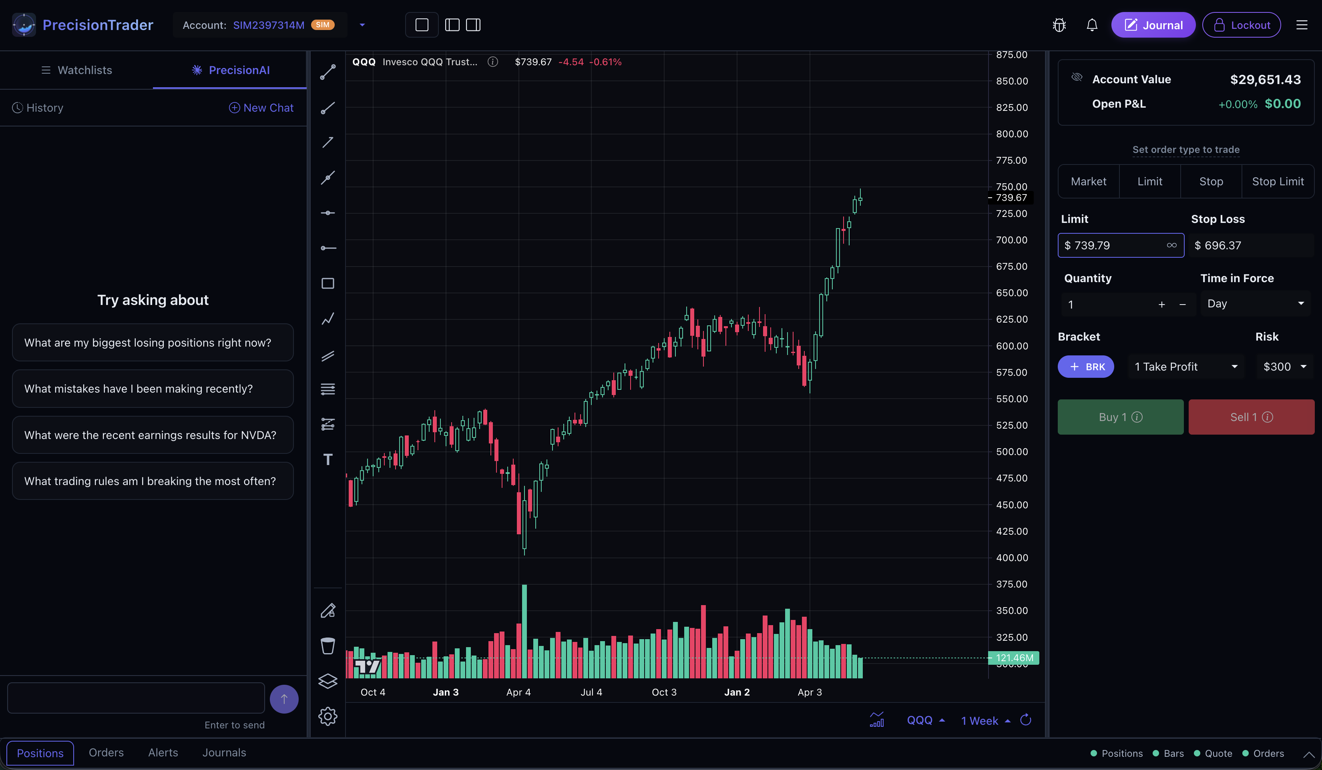The width and height of the screenshot is (1322, 770).
Task: Ask about biggest losing positions
Action: coord(153,343)
